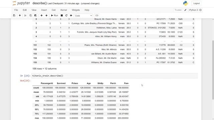Click name 'Allen, Mr. William Henry'
214x120 pixels.
(x=106, y=36)
